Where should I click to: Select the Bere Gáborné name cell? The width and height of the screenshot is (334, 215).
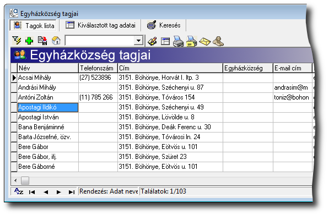(x=48, y=167)
